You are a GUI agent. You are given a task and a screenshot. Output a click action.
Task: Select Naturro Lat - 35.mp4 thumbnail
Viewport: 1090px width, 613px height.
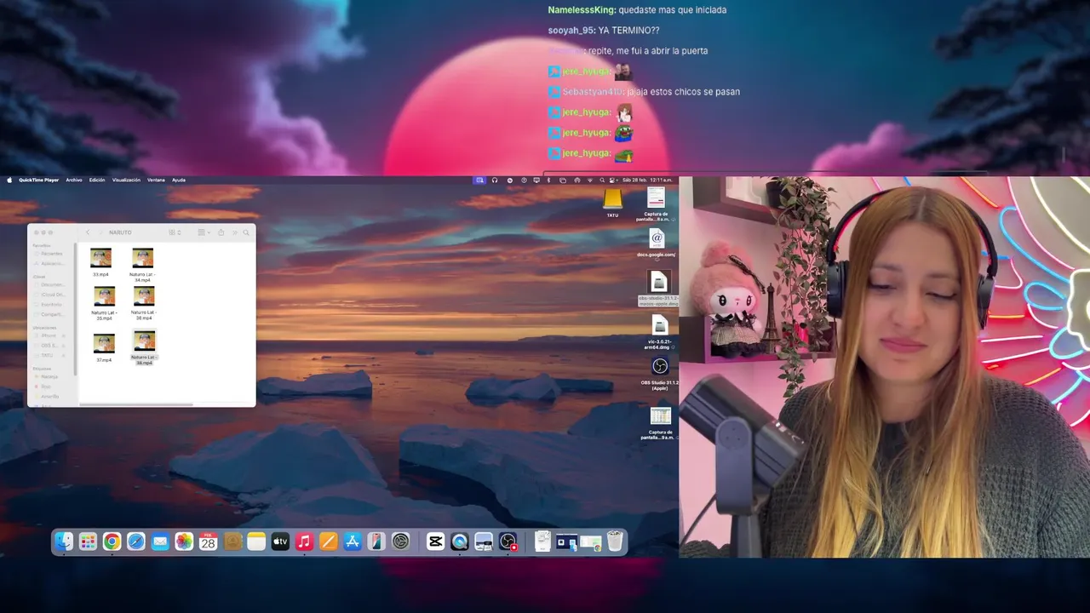[105, 296]
